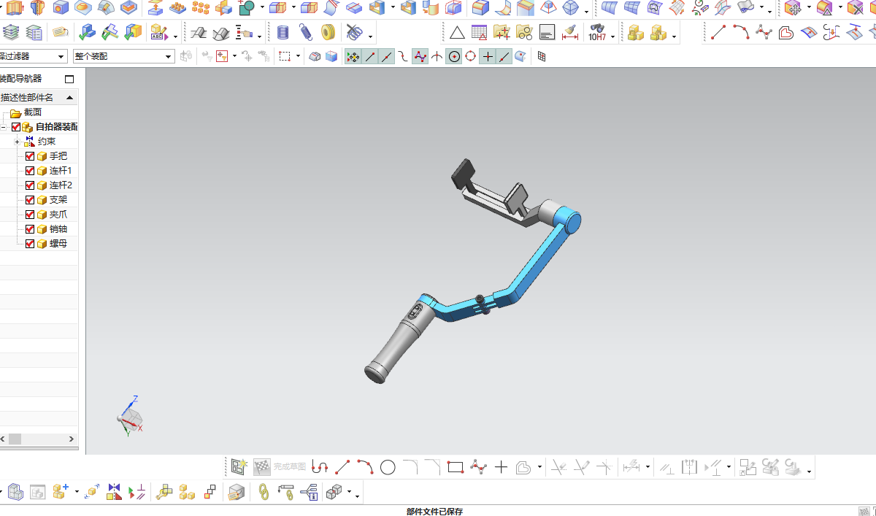Screen dimensions: 876x516
Task: Click the sort arrow on 描述性部件名 column header
Action: point(70,98)
